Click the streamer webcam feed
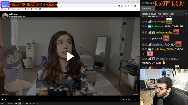Image resolution: width=188 pixels, height=105 pixels. coord(164,87)
